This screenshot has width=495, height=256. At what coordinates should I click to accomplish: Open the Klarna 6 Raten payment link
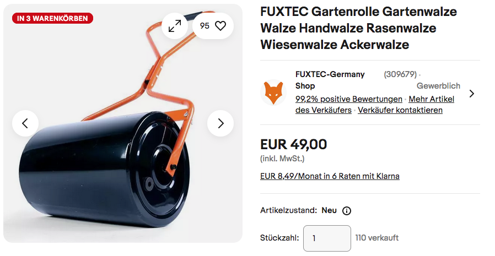[330, 176]
